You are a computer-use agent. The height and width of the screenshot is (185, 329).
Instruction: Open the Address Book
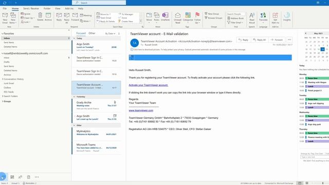pos(235,18)
